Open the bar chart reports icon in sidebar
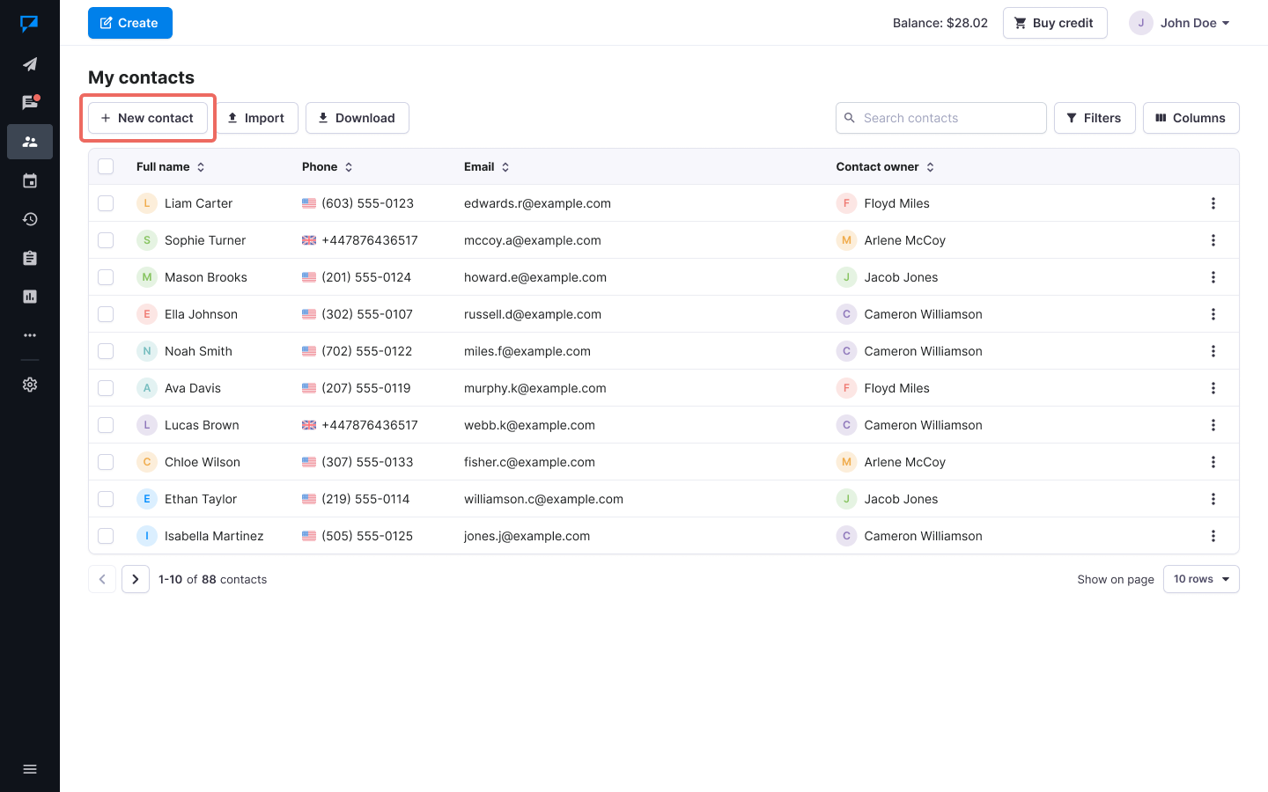The height and width of the screenshot is (792, 1268). coord(30,297)
